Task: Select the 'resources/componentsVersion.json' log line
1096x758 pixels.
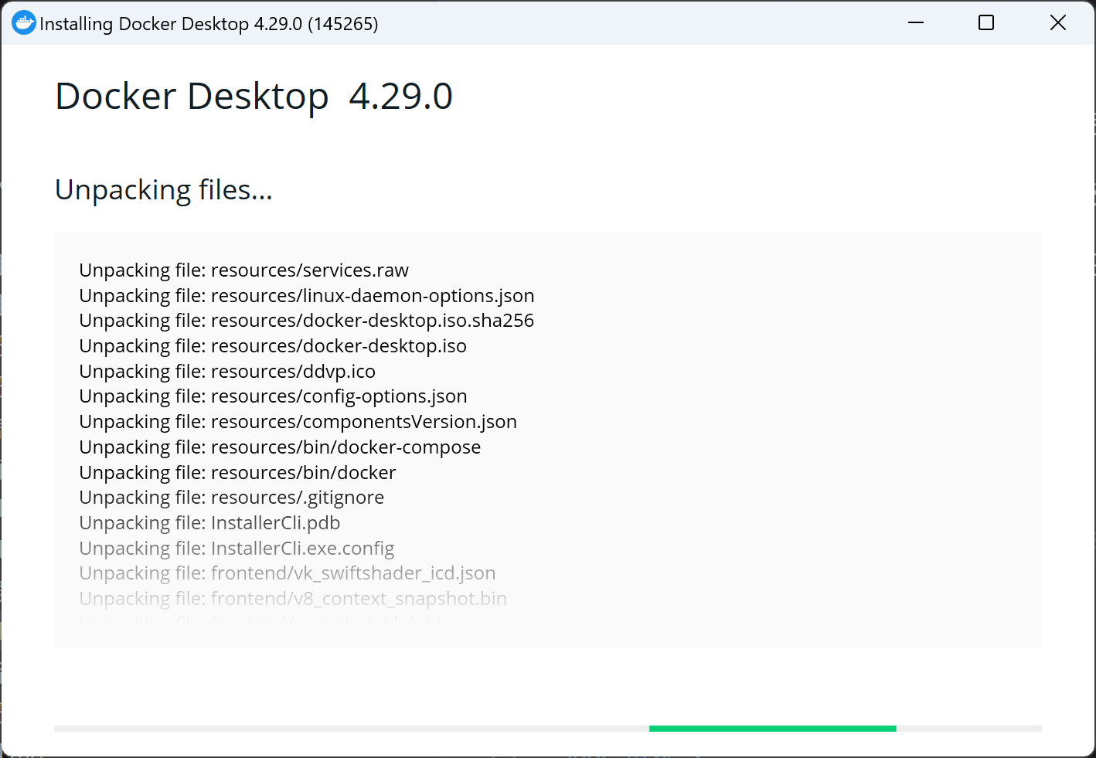Action: [x=298, y=422]
